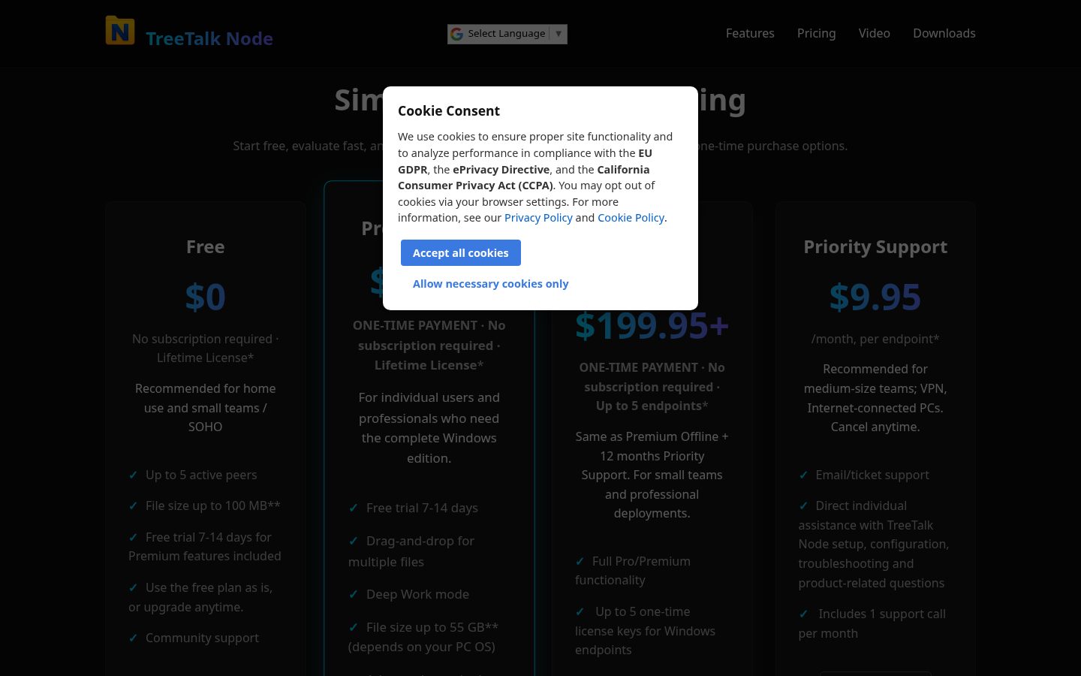This screenshot has height=676, width=1081.
Task: Click '/month, per endpoint*' text
Action: (875, 339)
